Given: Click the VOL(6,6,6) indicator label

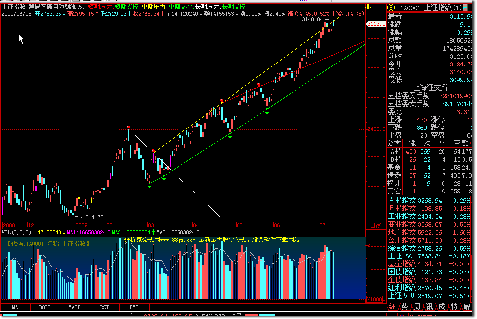Looking at the screenshot, I should tap(17, 232).
